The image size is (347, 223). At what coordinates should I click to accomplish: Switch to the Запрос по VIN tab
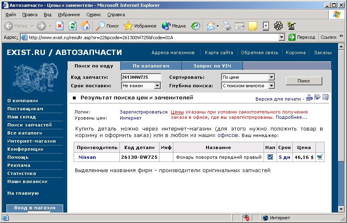[x=212, y=66]
